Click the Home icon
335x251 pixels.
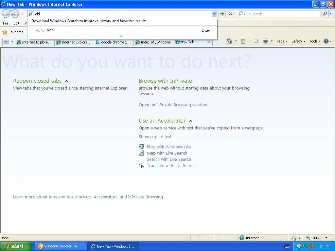click(229, 41)
